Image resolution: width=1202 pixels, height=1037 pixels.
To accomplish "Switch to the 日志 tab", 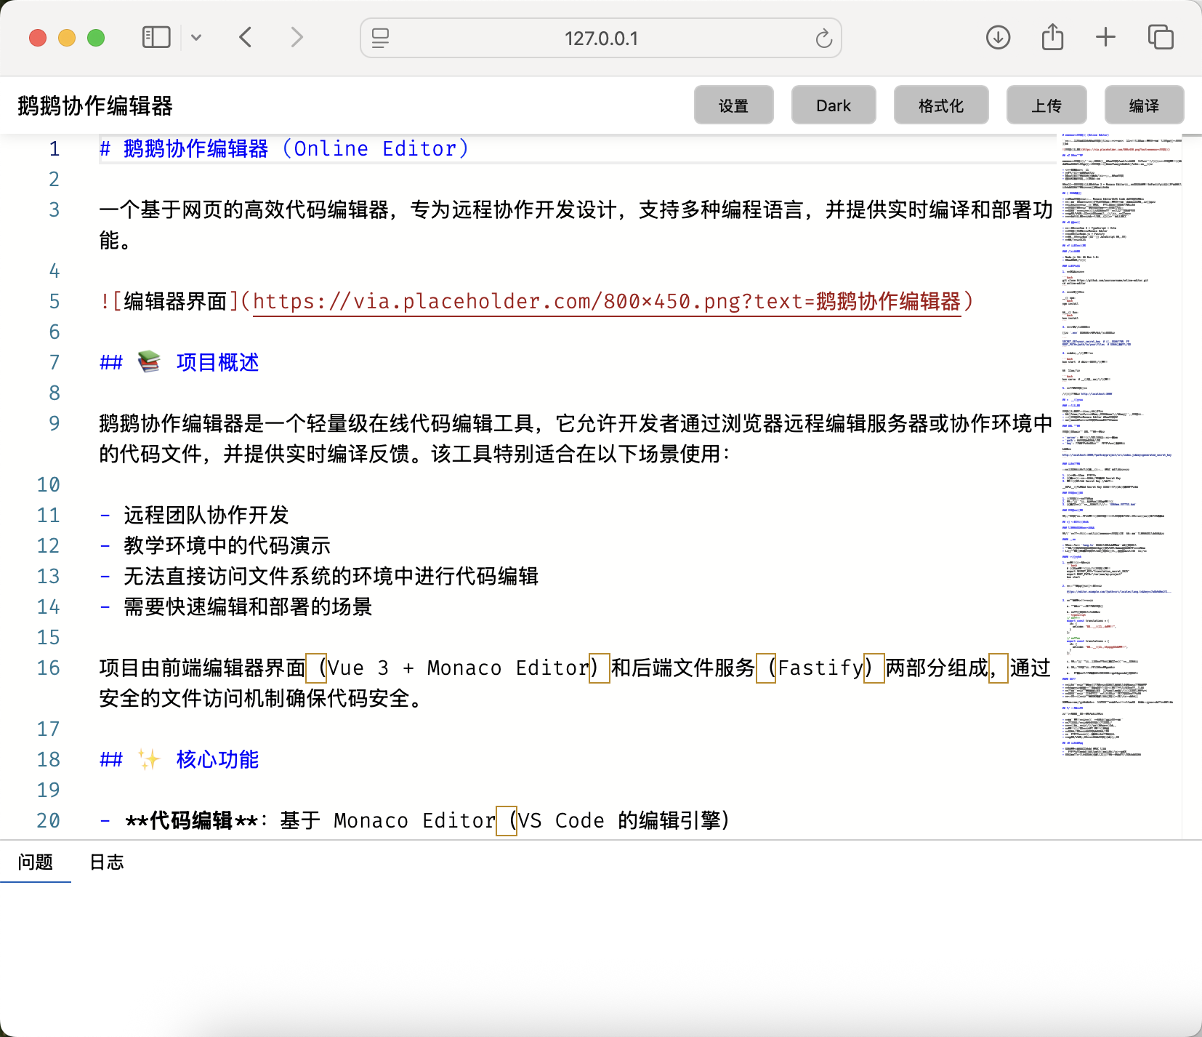I will [107, 862].
